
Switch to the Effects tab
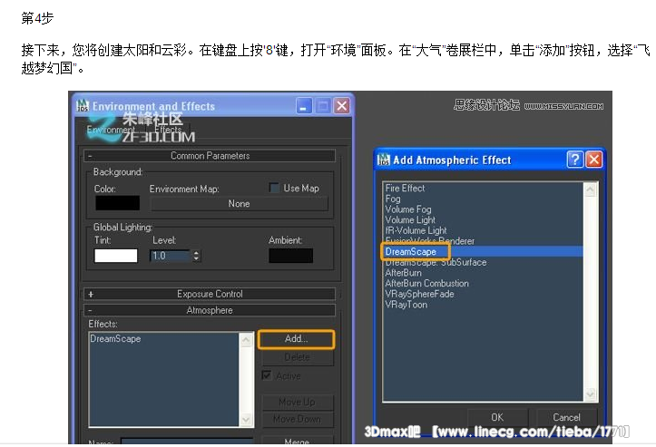coord(169,131)
